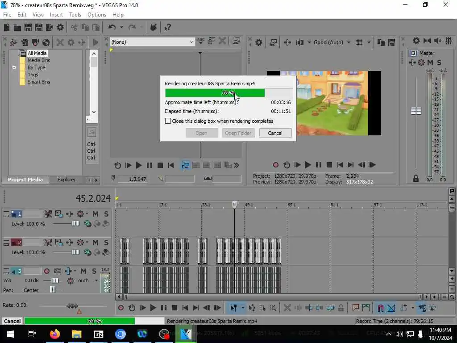Click the Split Screen View icon in preview
The height and width of the screenshot is (343, 457).
point(299,42)
